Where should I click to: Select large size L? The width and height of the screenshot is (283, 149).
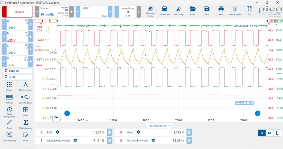(x=277, y=133)
